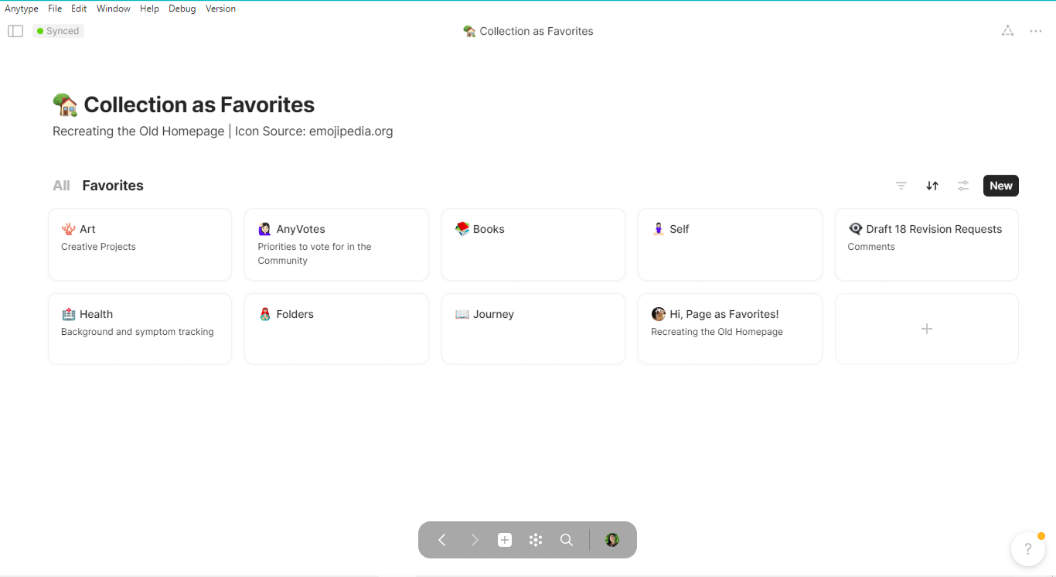
Task: Switch to the All view tab
Action: click(x=61, y=186)
